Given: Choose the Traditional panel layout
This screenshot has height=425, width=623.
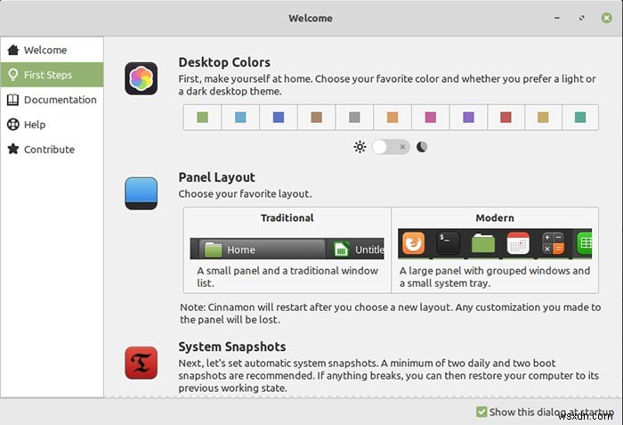Looking at the screenshot, I should coord(287,249).
